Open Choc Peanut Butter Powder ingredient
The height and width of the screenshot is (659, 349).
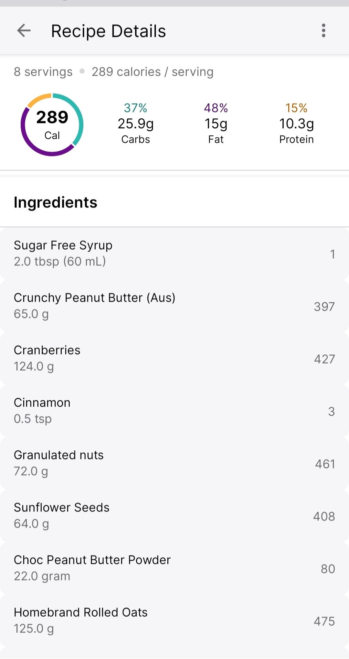174,568
